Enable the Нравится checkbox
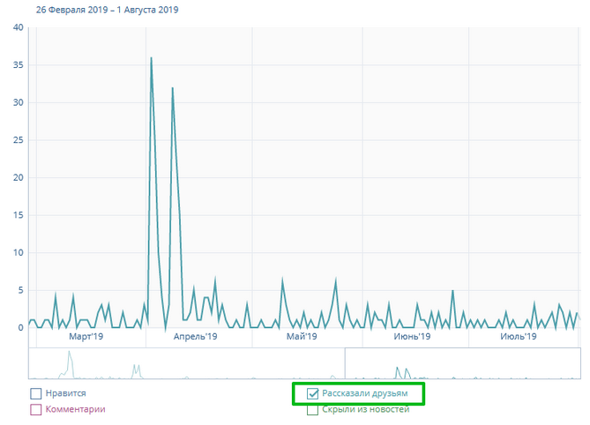The image size is (590, 425). coord(36,394)
